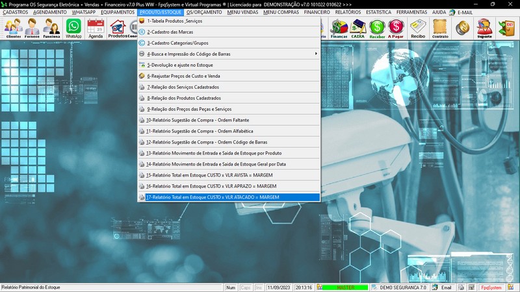Screen dimensions: 520x292
Task: Open the Fornecedores toolbar icon
Action: [x=32, y=29]
